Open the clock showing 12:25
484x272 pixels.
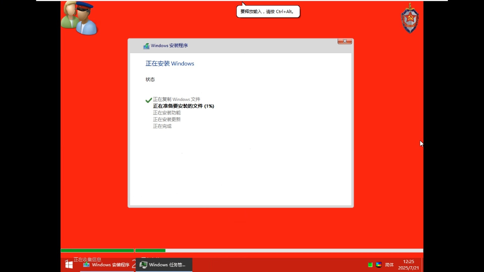(408, 262)
